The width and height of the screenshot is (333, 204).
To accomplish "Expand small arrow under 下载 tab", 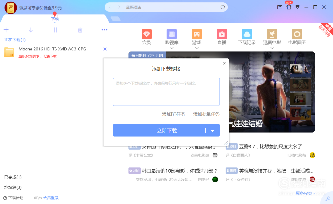I will 55,22.
